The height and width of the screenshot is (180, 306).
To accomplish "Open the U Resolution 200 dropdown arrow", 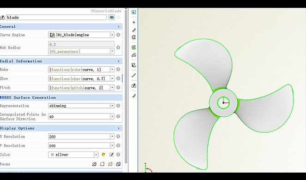I will (112, 136).
